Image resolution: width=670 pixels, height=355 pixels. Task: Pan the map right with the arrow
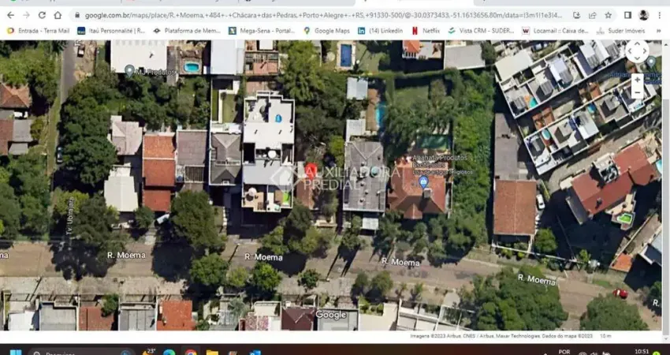tap(646, 51)
